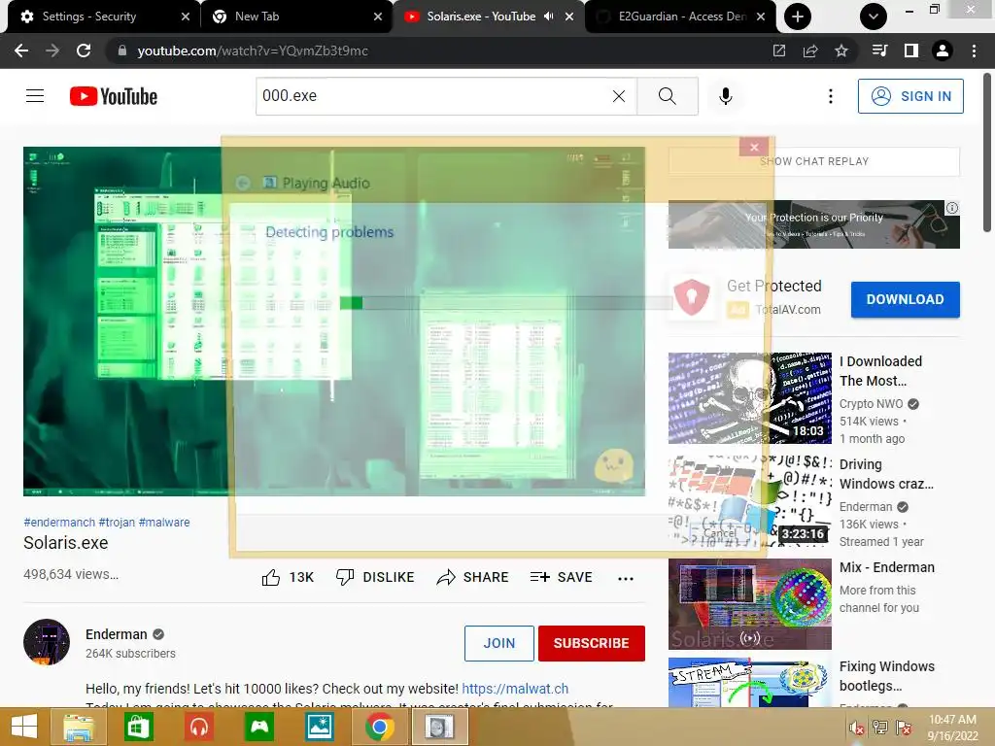Open taskbar clock 10:47 AM
The image size is (995, 746).
click(952, 728)
